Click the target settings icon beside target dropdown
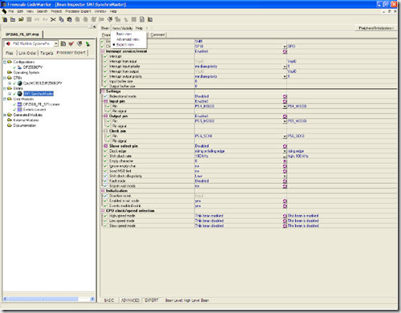Viewport: 401px width, 313px height. (x=63, y=43)
